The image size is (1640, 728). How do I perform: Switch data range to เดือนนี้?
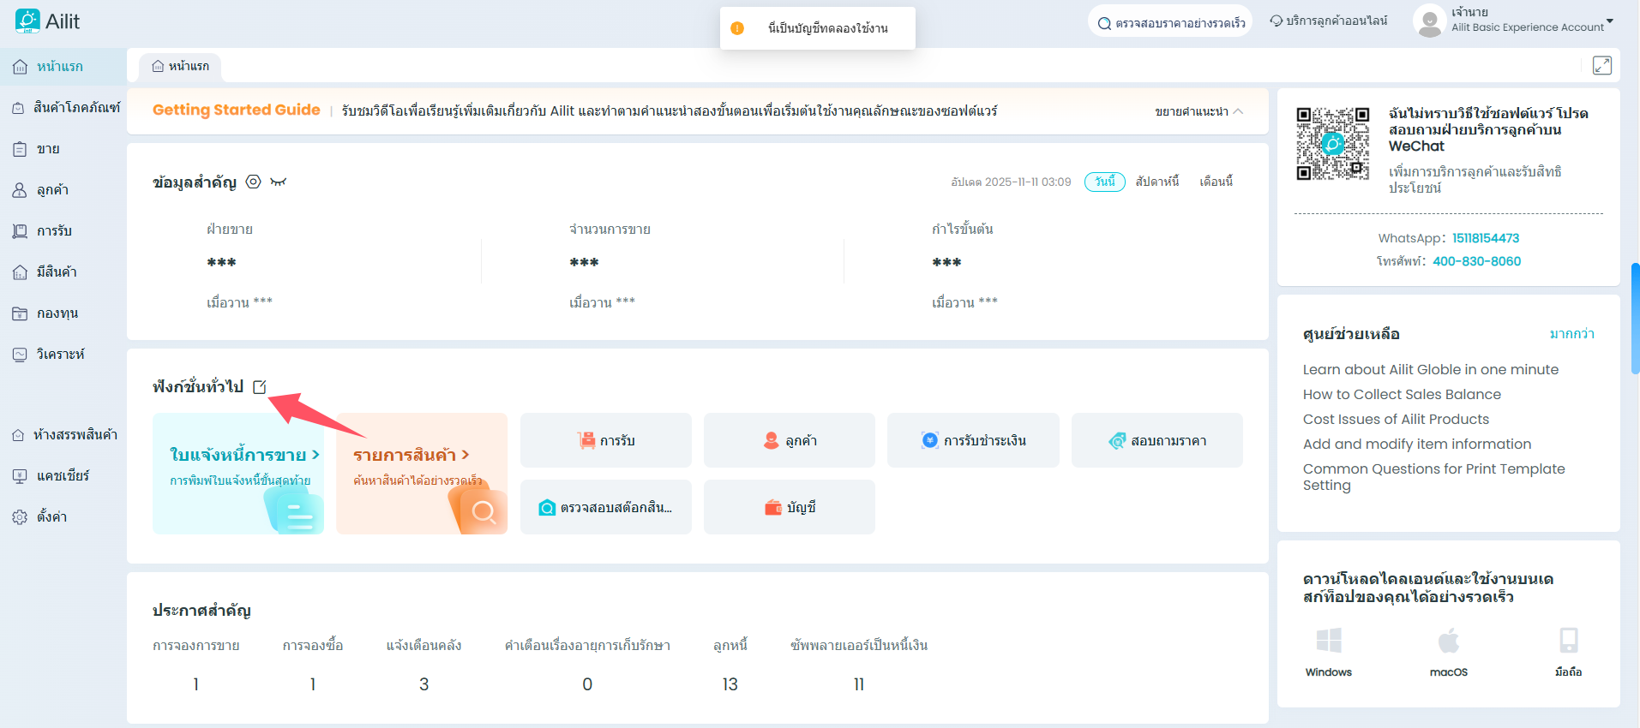coord(1216,182)
